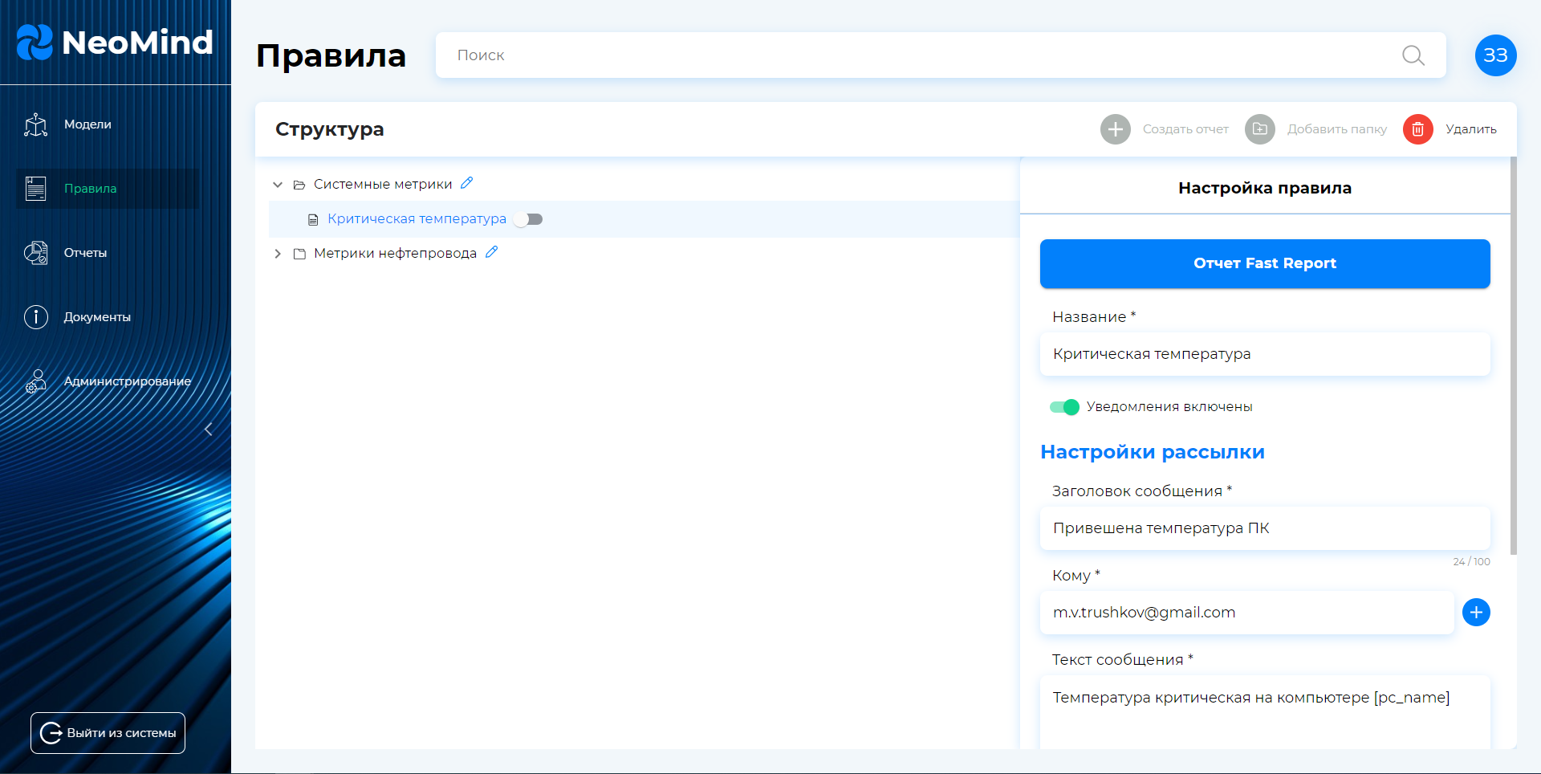The image size is (1541, 774).
Task: Click the Настройки рассылки heading
Action: click(1153, 452)
